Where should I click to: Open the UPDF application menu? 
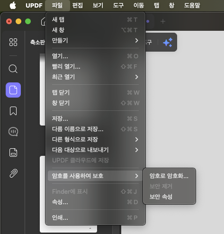(x=34, y=6)
